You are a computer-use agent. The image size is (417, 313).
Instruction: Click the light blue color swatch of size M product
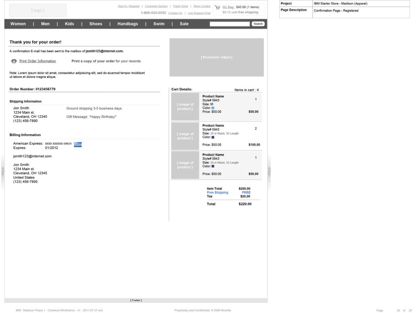213,108
